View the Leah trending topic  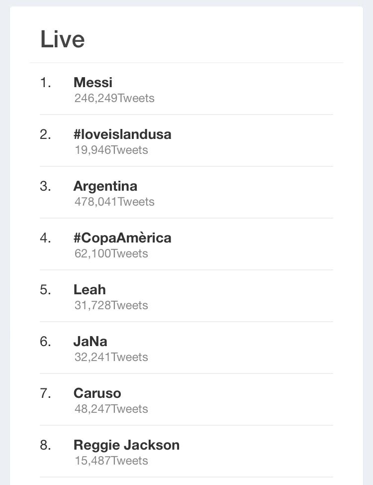click(90, 290)
